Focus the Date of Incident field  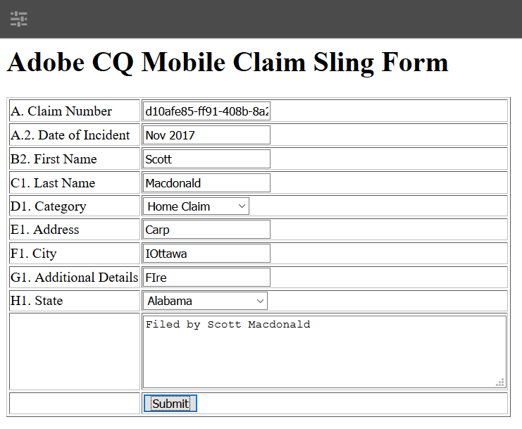(x=206, y=135)
